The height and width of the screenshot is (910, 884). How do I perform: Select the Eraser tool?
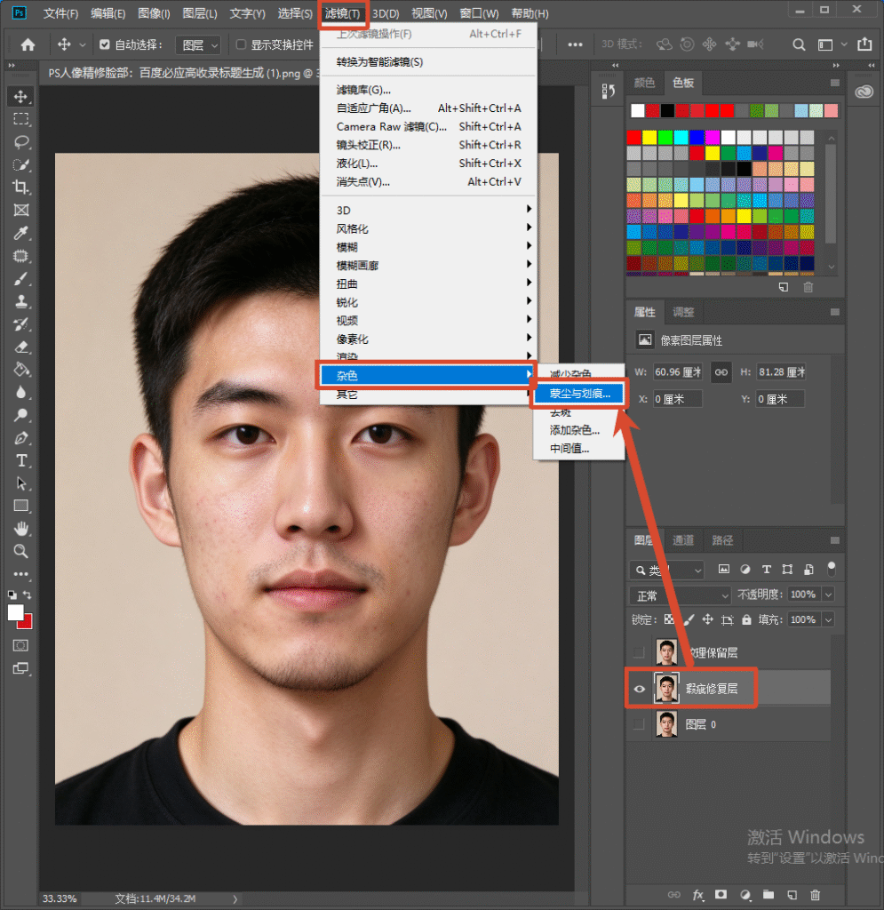click(21, 347)
